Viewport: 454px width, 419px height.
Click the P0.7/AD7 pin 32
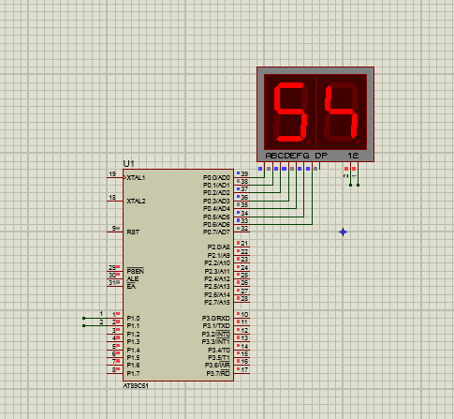[x=242, y=232]
